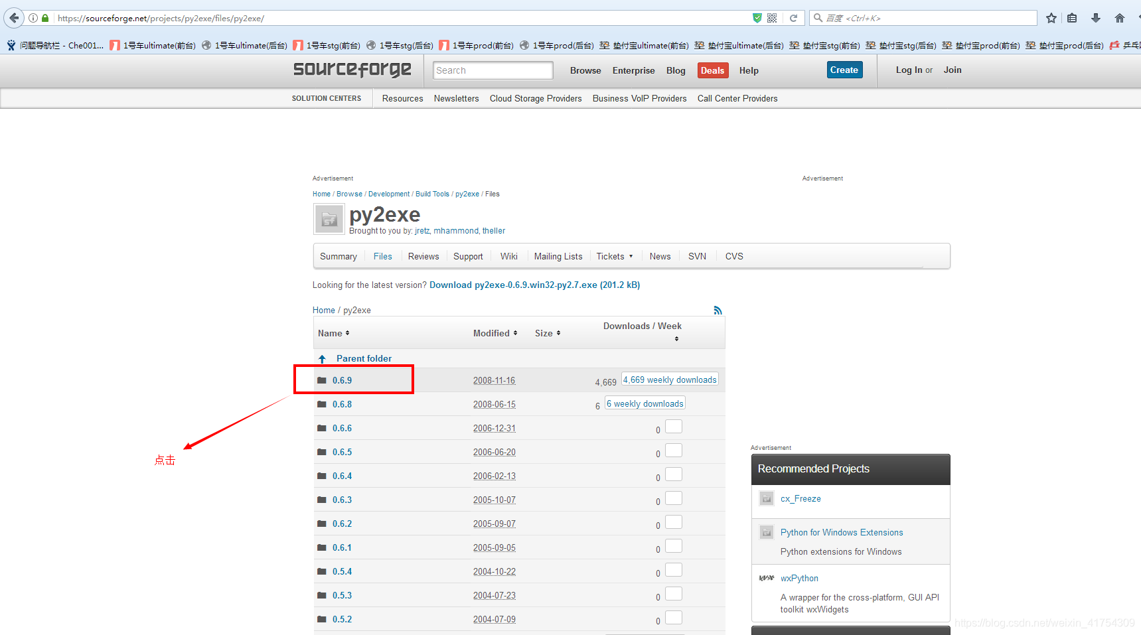Click the green shield icon in address bar
The width and height of the screenshot is (1141, 635).
757,18
